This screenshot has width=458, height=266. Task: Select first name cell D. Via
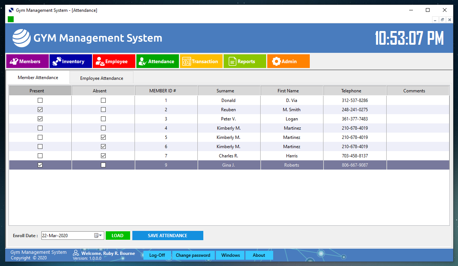tap(292, 100)
